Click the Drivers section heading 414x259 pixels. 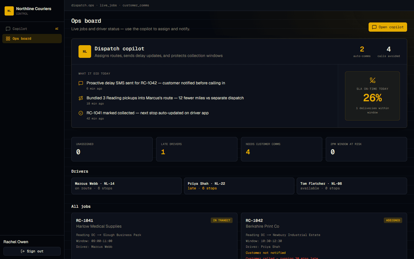coord(80,171)
